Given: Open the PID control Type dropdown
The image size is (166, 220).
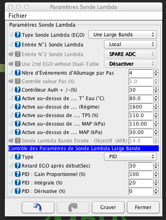Looking at the screenshot, I should pyautogui.click(x=130, y=157).
